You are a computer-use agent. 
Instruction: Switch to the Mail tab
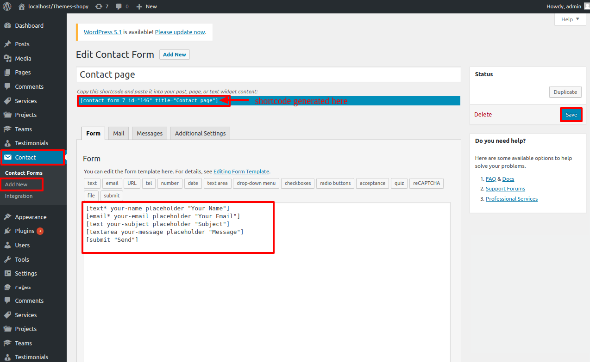[x=119, y=133]
